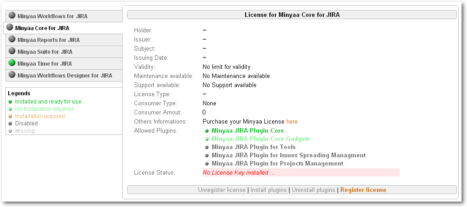Screen dimensions: 467x207
Task: Click the 'Issuing Date:' label
Action: tap(151, 57)
